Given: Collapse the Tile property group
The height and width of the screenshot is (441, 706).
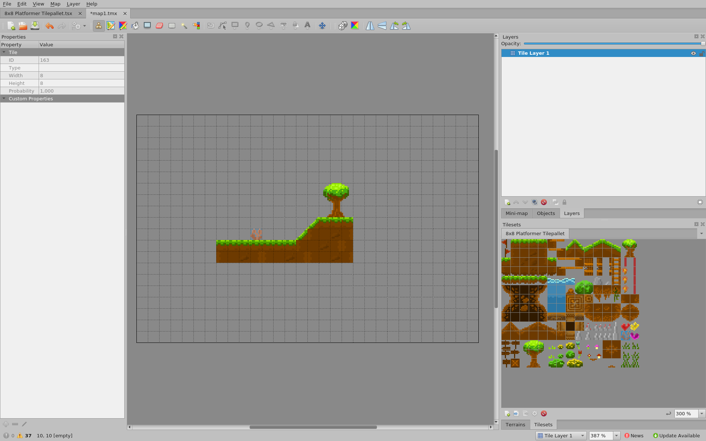Looking at the screenshot, I should [x=4, y=52].
